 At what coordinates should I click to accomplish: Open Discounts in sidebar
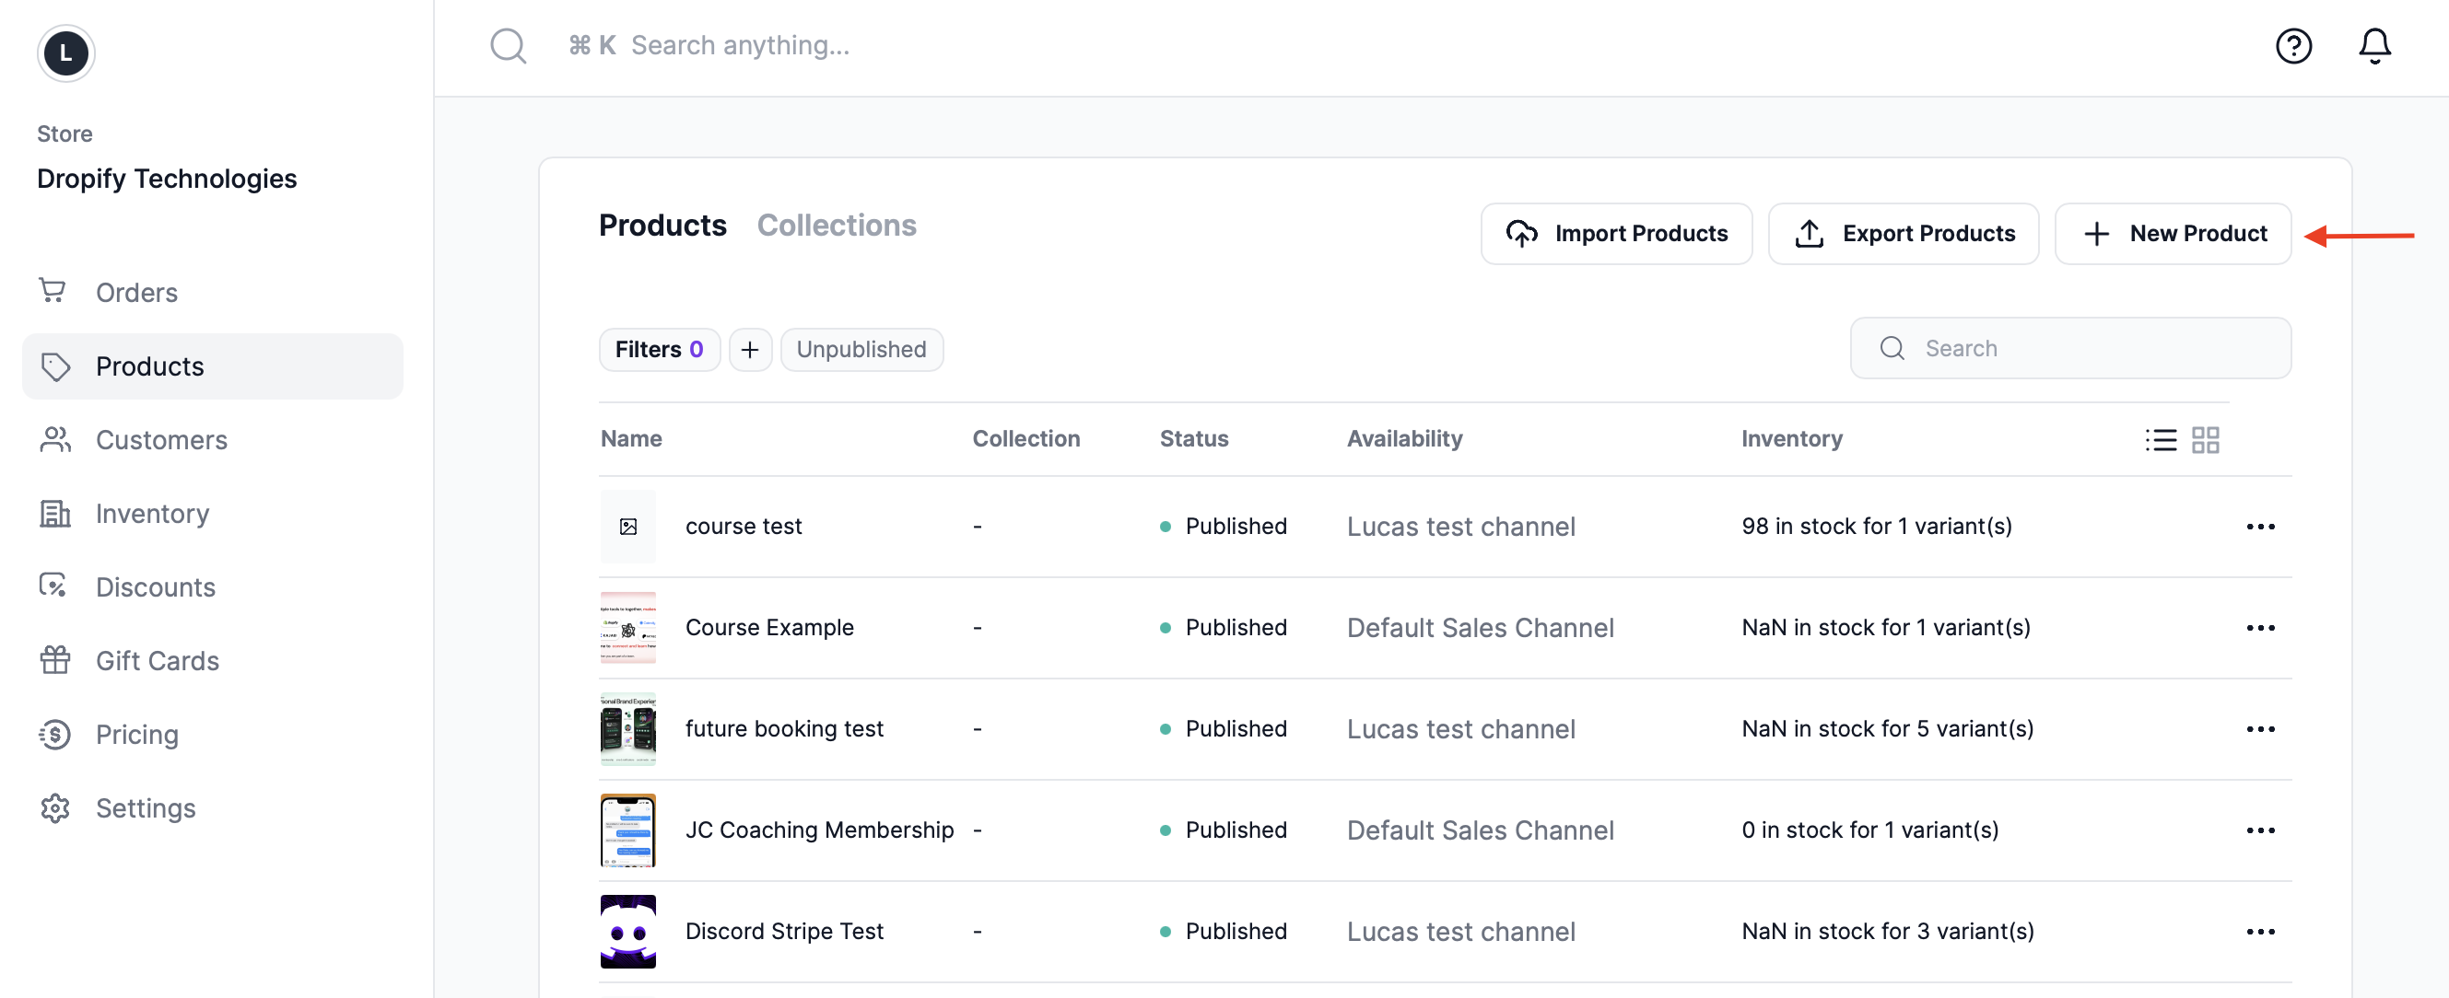[155, 586]
